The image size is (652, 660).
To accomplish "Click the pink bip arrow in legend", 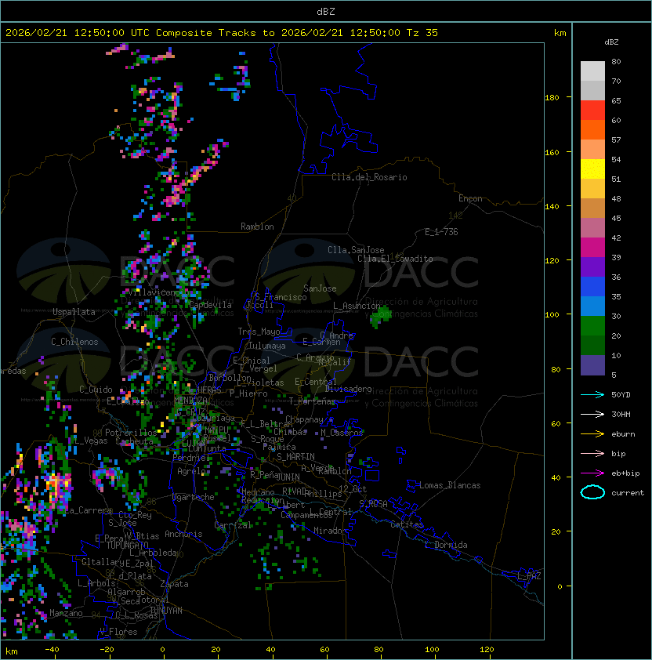I will (592, 454).
